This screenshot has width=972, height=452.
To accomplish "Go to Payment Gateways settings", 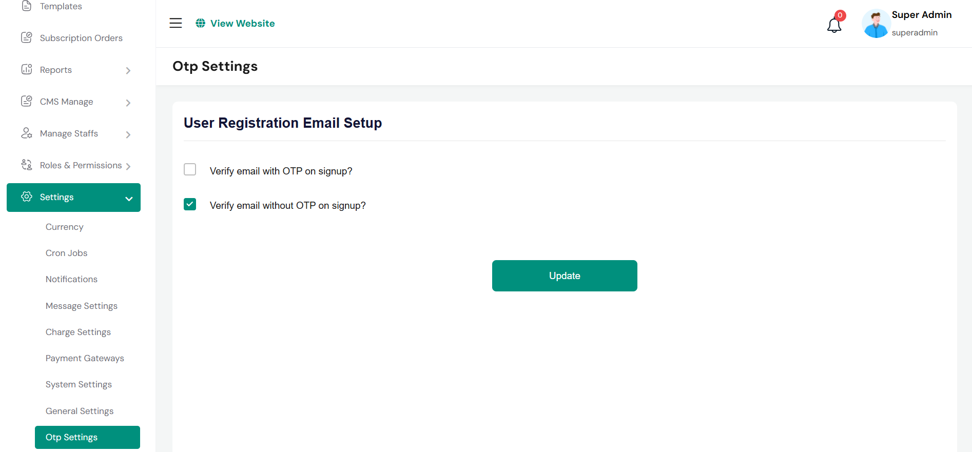I will pos(85,358).
